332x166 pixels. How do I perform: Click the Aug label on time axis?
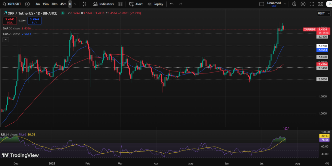pyautogui.click(x=298, y=163)
